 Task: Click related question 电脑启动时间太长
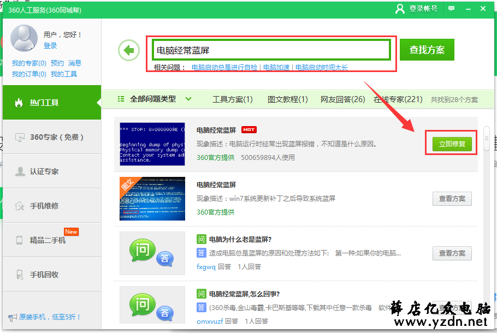tap(321, 68)
